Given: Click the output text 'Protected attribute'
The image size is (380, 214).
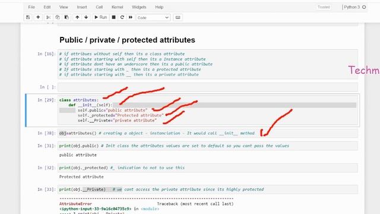Looking at the screenshot, I should click(x=81, y=177).
